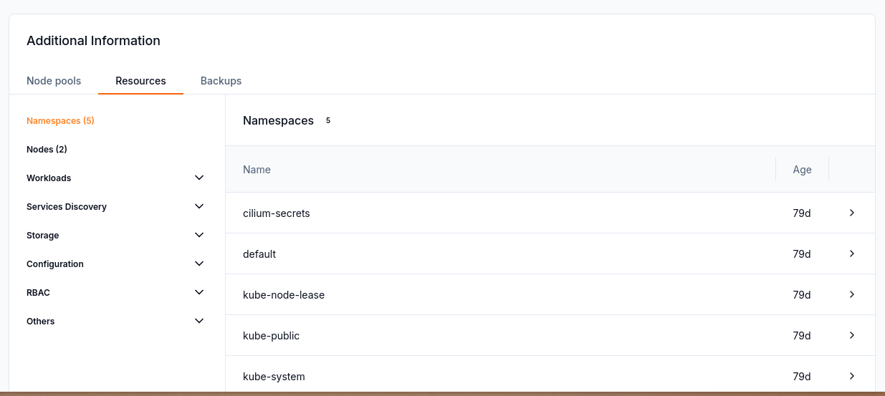Expand RBAC with its chevron
The image size is (885, 396).
pos(199,292)
